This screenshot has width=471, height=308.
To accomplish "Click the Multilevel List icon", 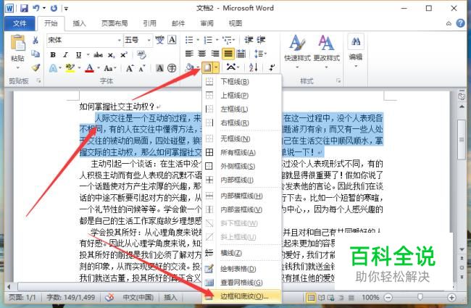I will tap(227, 40).
